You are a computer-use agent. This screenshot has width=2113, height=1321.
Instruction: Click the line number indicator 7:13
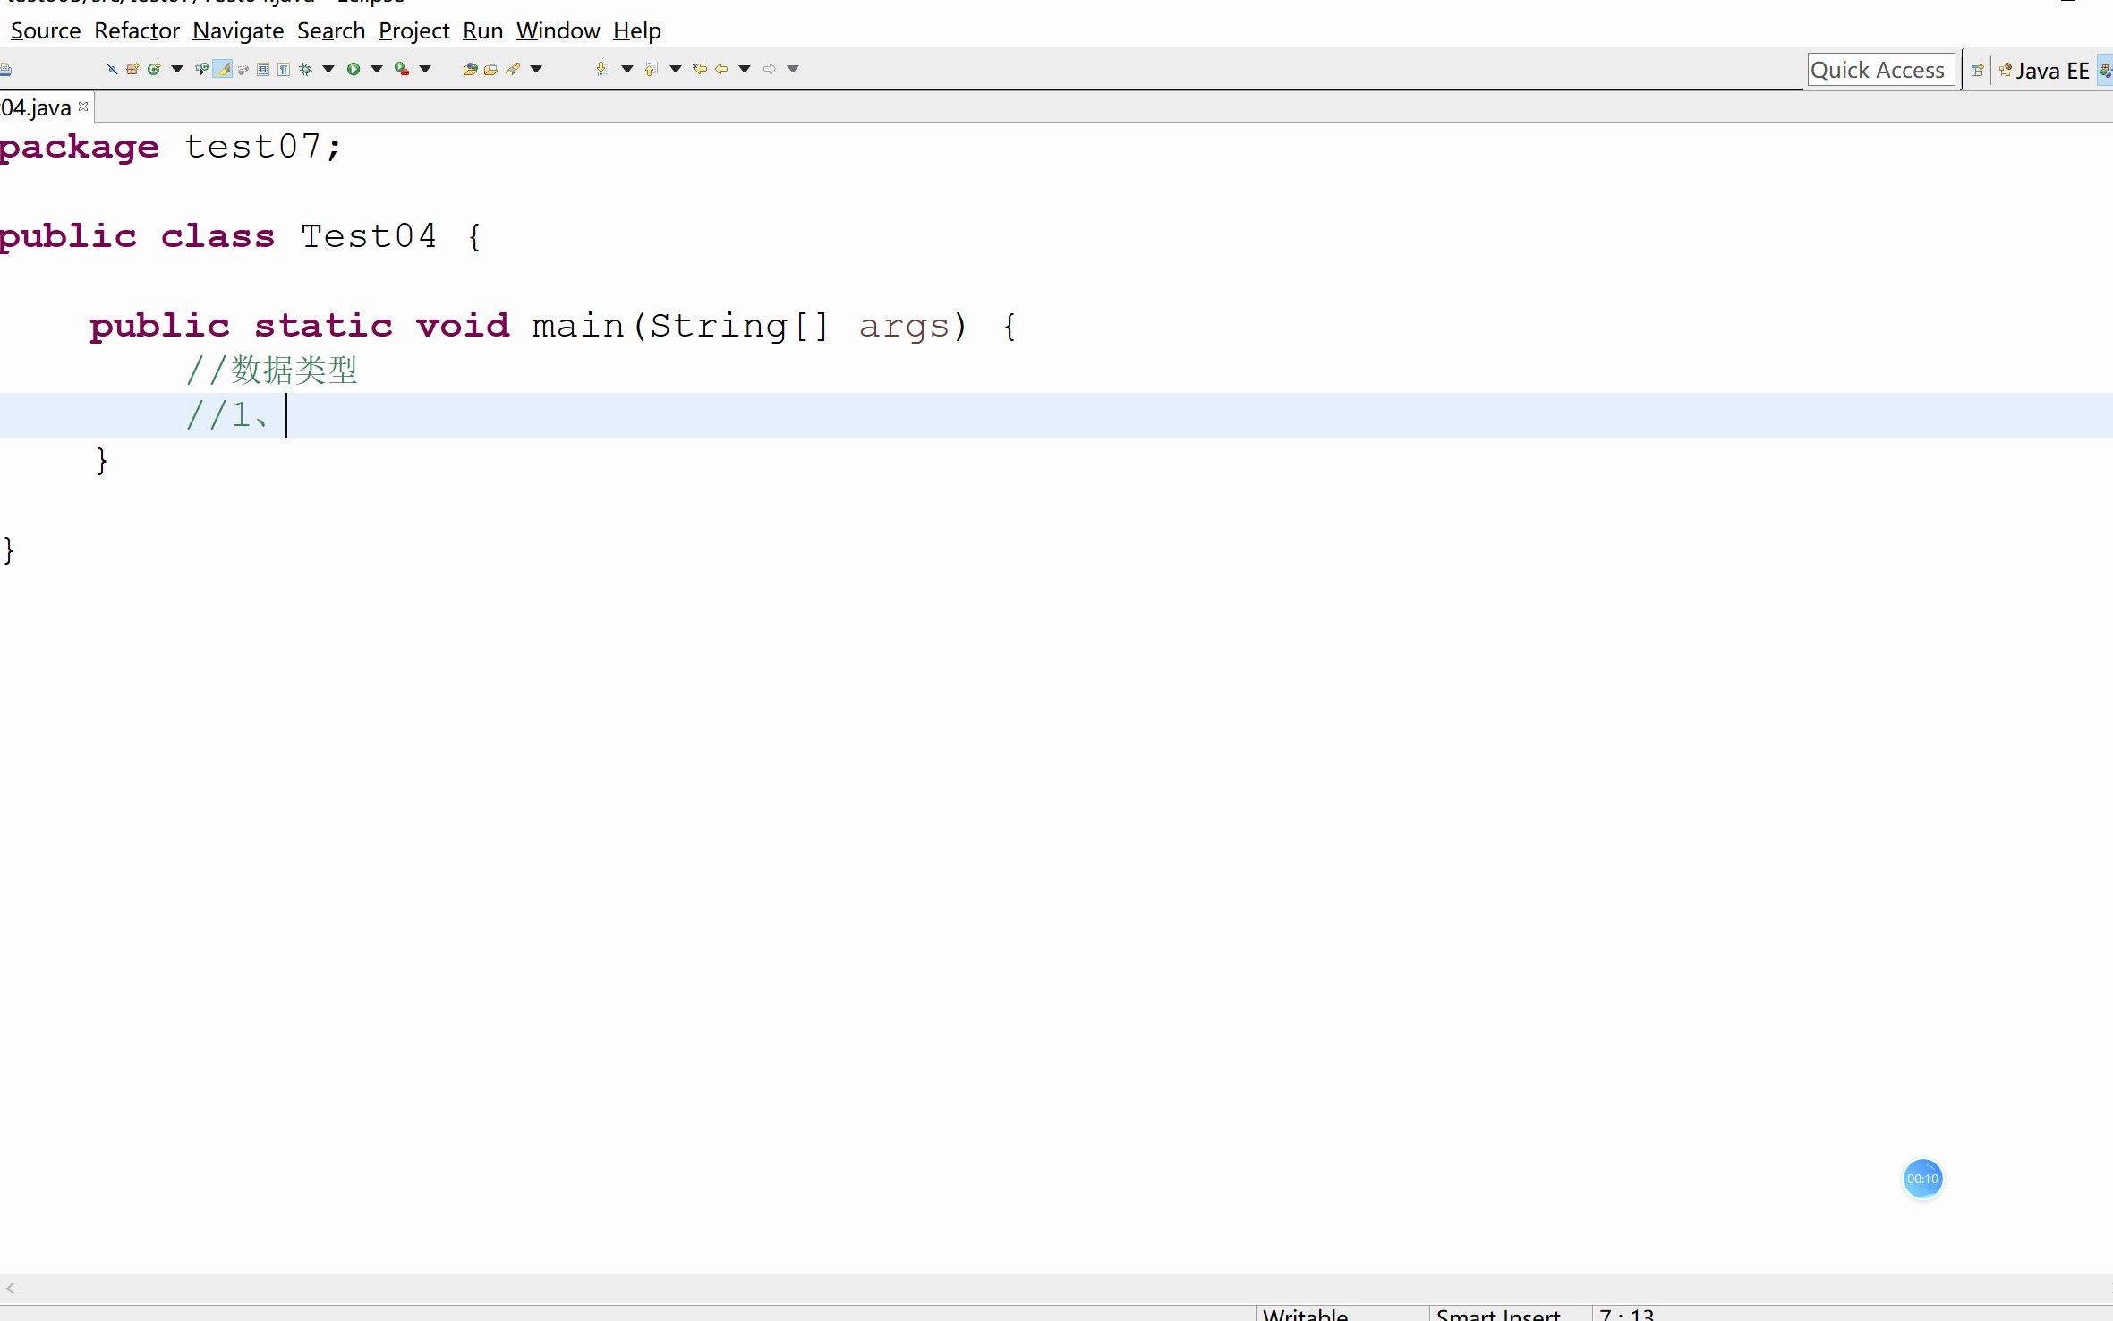pyautogui.click(x=1626, y=1313)
